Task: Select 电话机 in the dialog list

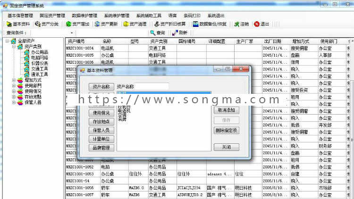Action: click(124, 110)
